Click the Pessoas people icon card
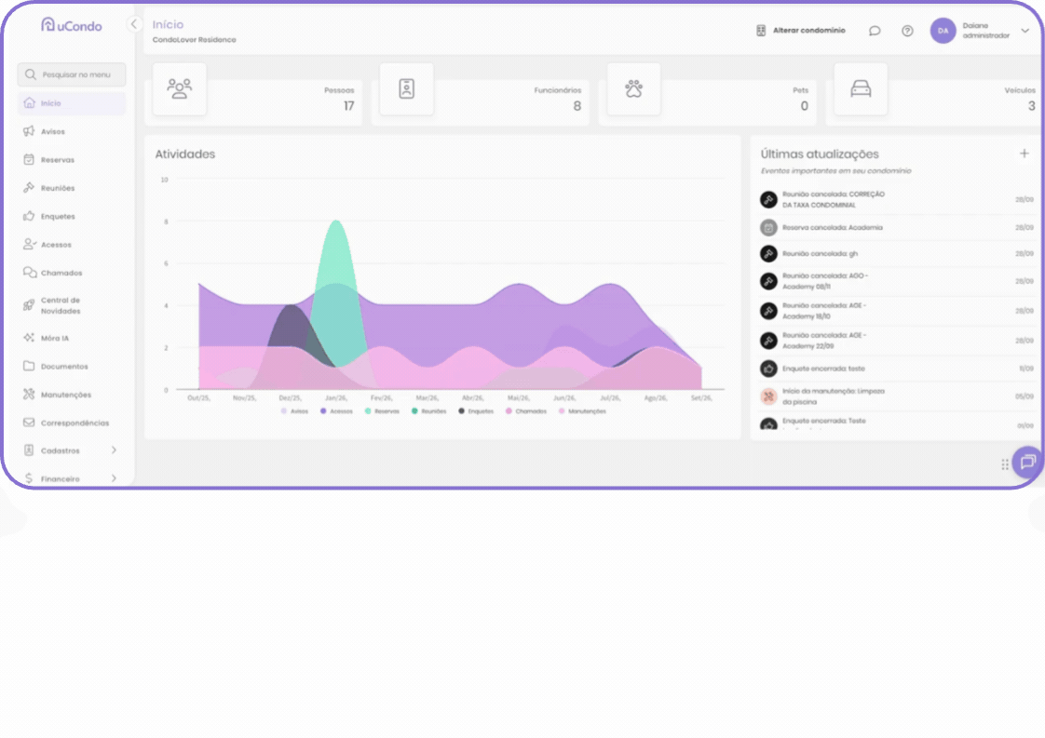This screenshot has width=1045, height=738. [179, 88]
